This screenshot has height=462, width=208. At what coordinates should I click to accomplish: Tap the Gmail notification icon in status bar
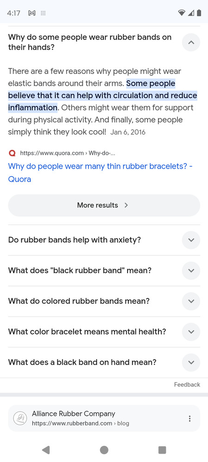tap(31, 13)
